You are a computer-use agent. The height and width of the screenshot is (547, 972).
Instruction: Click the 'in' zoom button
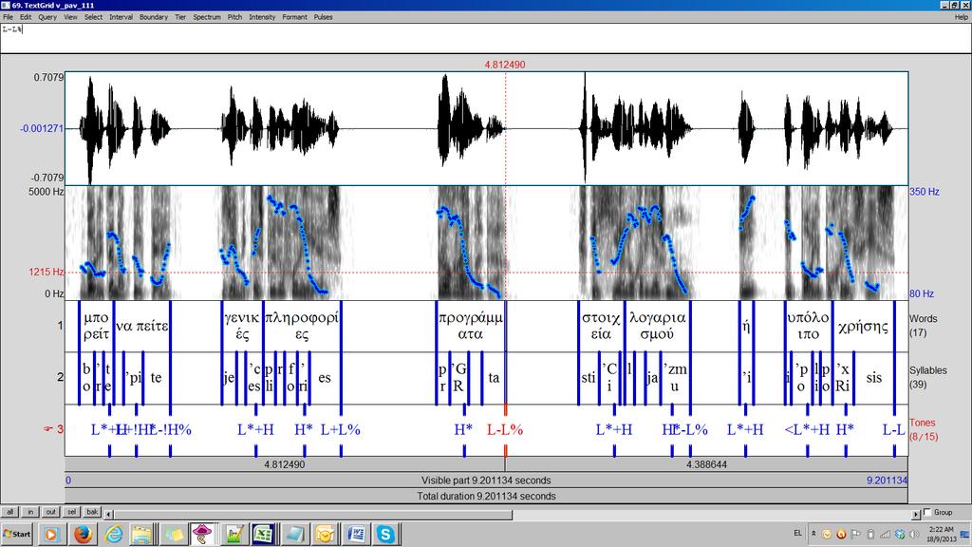pos(30,512)
